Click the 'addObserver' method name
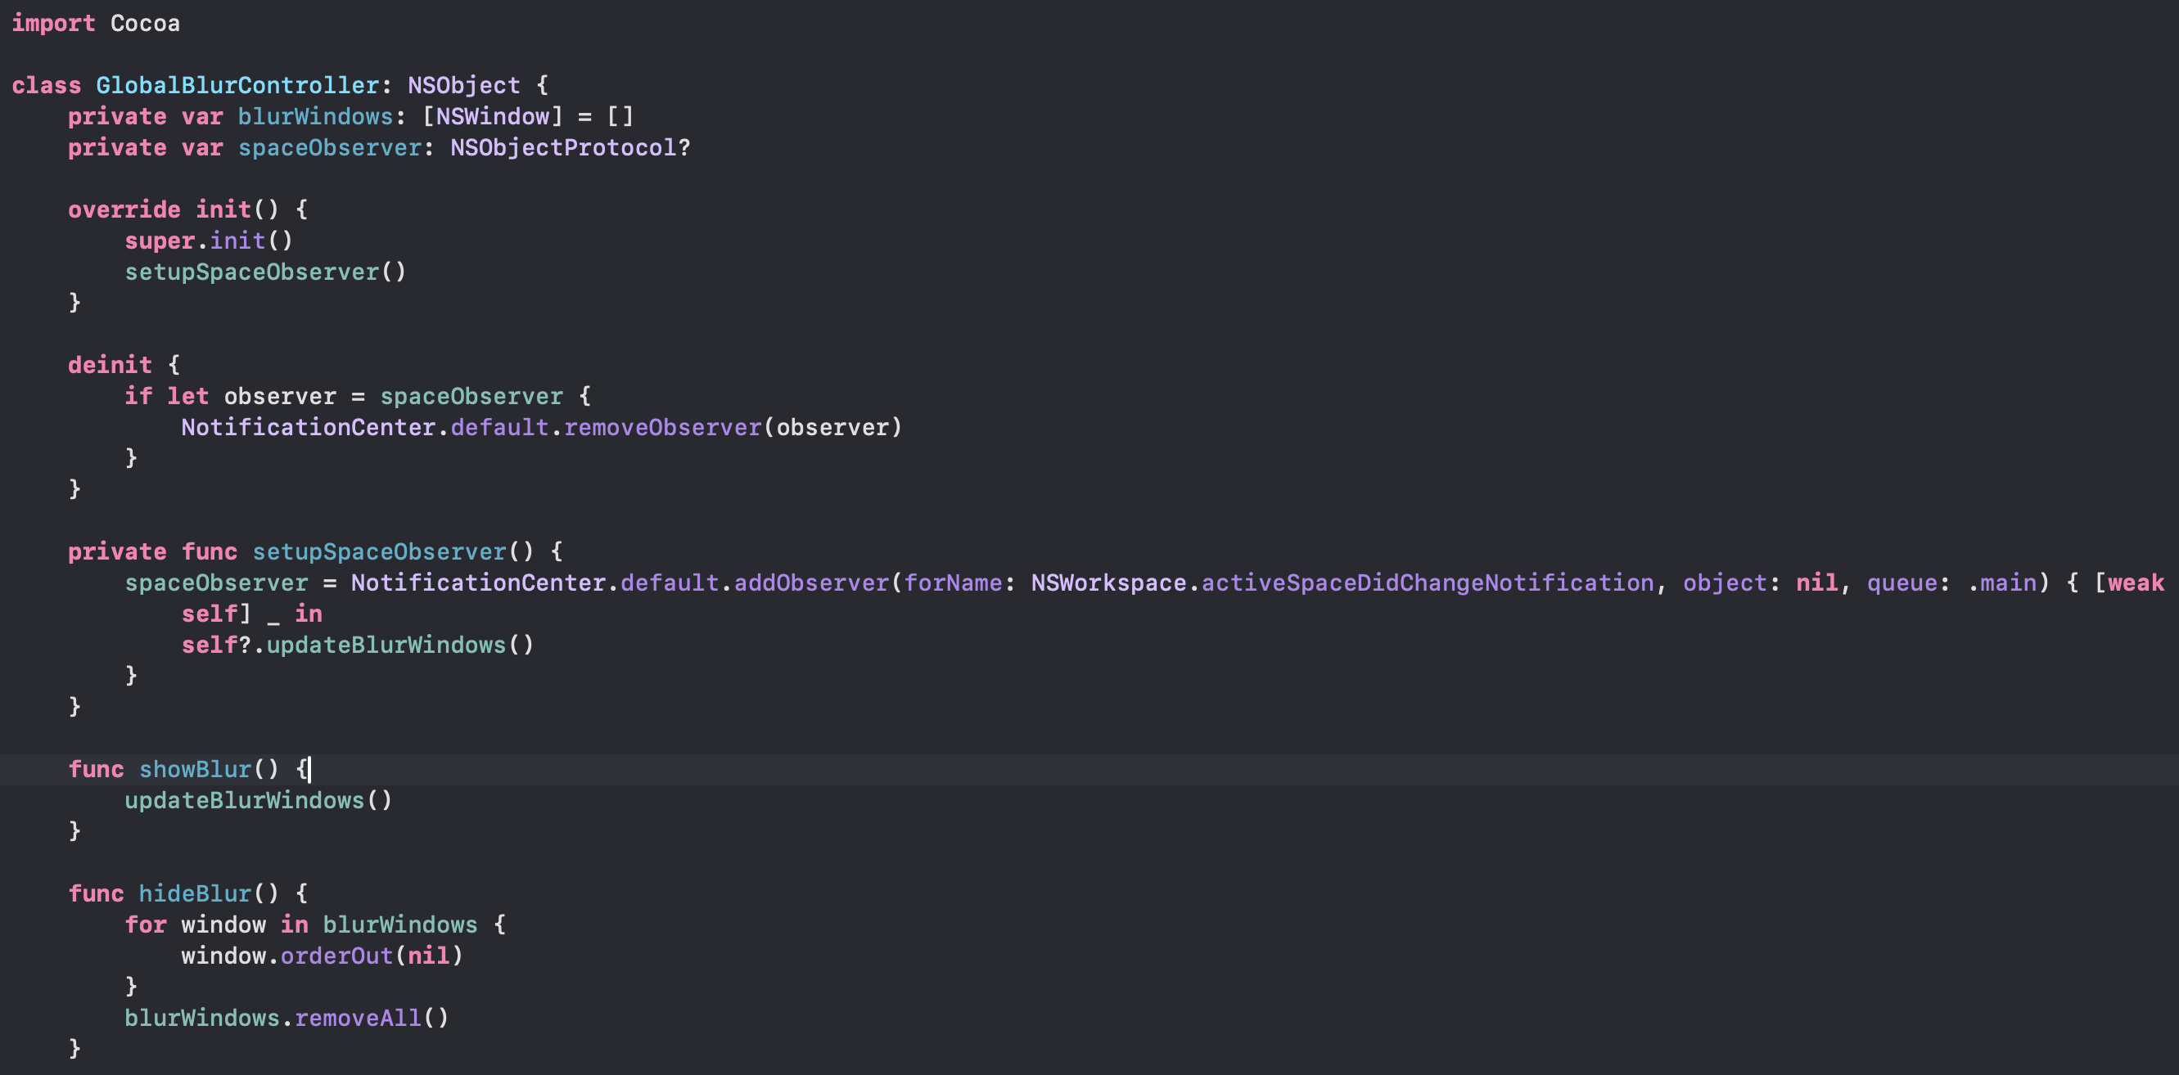This screenshot has height=1075, width=2179. 812,583
